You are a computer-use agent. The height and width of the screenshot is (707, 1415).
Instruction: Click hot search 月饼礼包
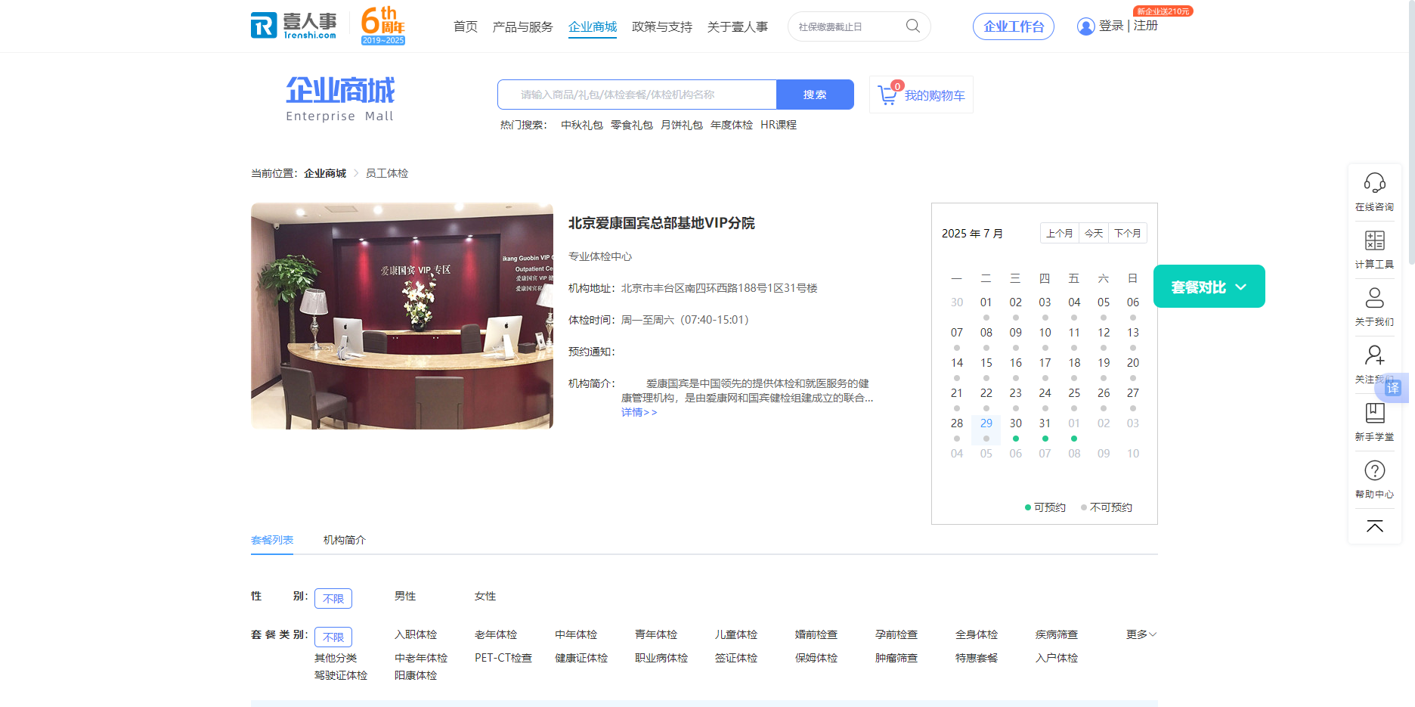click(682, 125)
